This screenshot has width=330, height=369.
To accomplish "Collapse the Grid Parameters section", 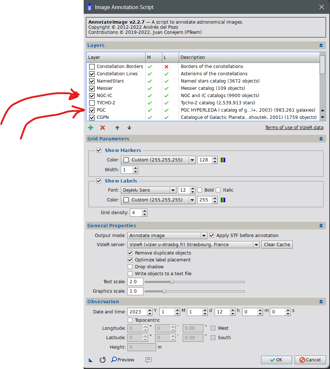I will pos(321,139).
